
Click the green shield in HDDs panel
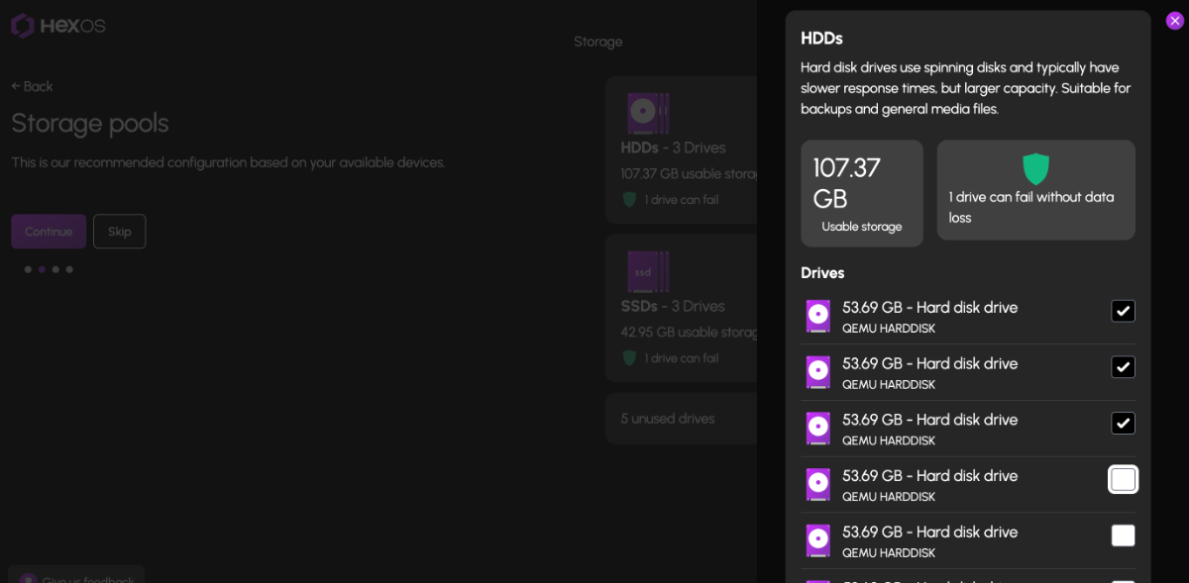[1035, 168]
